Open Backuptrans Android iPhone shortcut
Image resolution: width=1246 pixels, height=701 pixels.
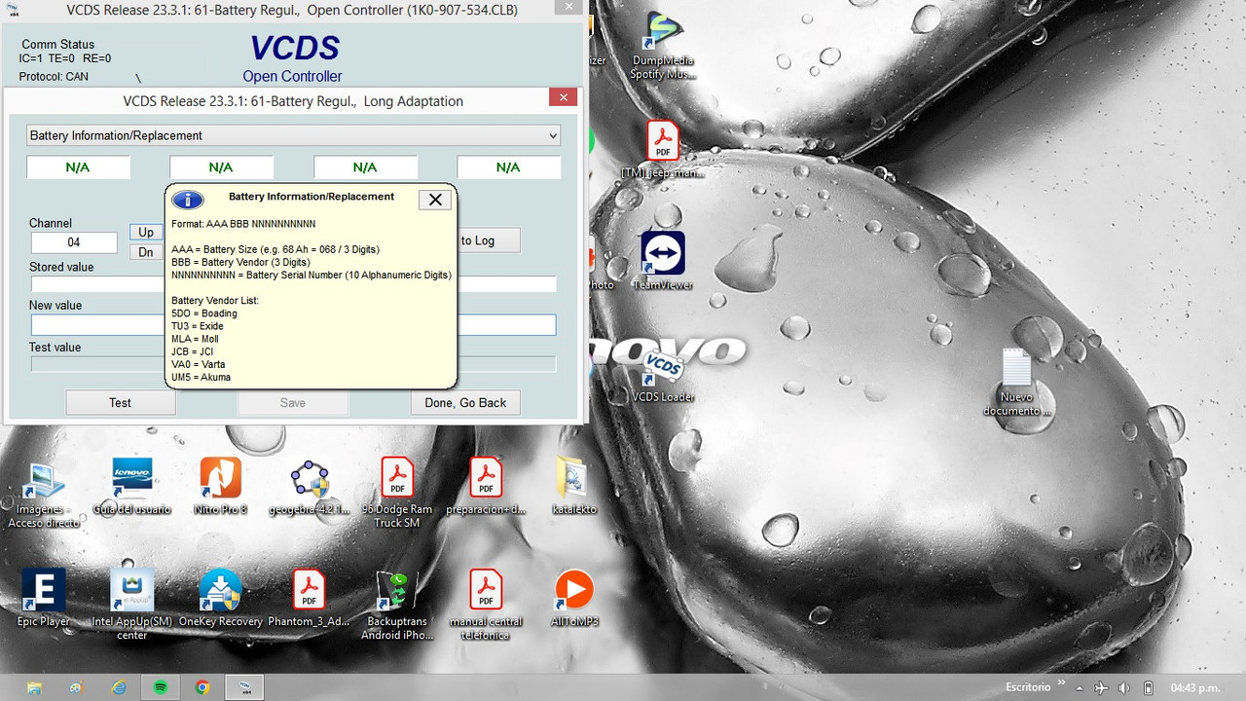pyautogui.click(x=397, y=605)
